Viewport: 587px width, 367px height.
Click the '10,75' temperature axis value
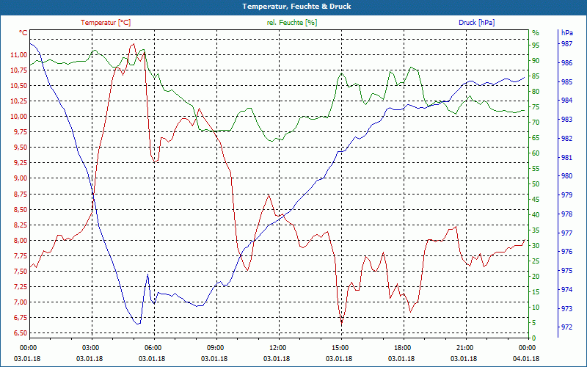tap(18, 70)
